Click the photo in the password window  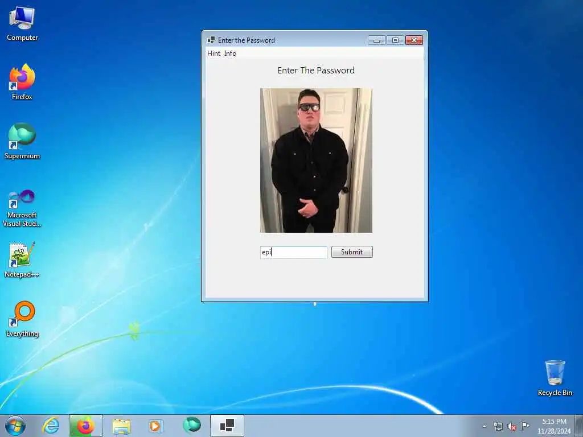tap(316, 160)
